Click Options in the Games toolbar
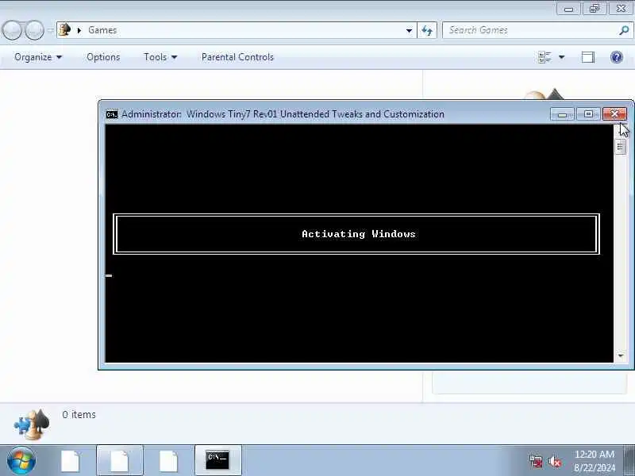The height and width of the screenshot is (476, 635). click(103, 57)
